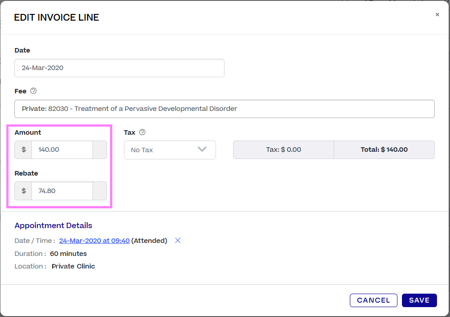Image resolution: width=450 pixels, height=317 pixels.
Task: Click the Appointment Details heading
Action: click(53, 225)
